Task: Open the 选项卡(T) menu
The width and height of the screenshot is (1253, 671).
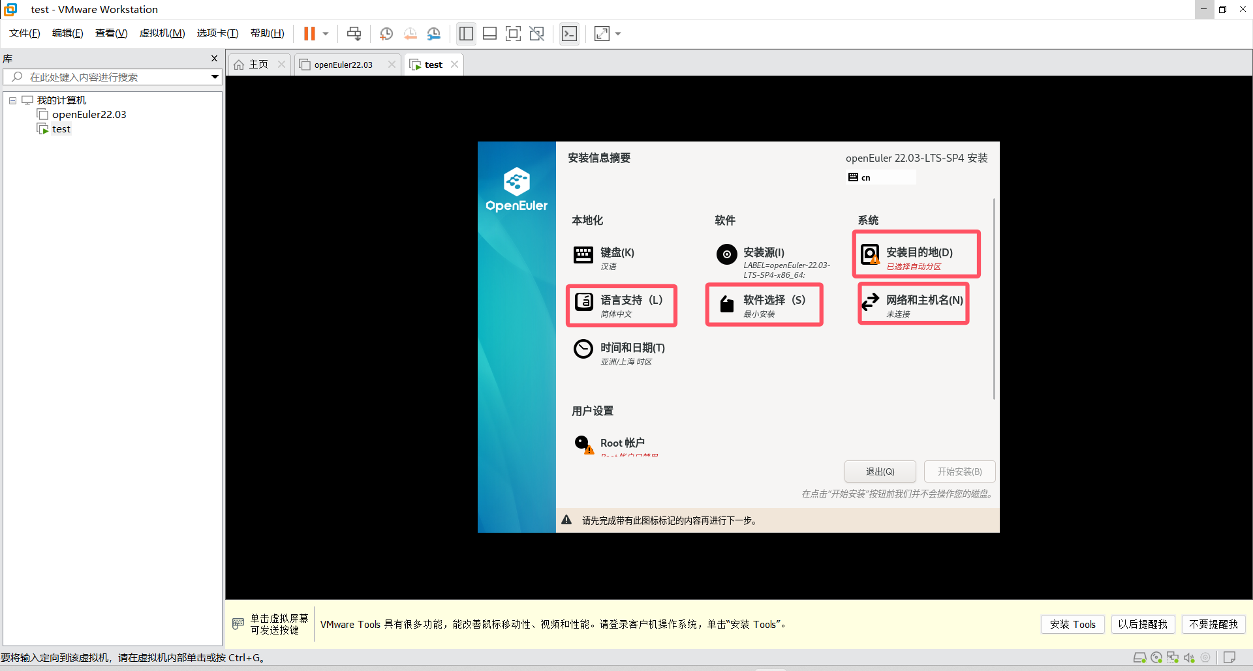Action: point(217,33)
